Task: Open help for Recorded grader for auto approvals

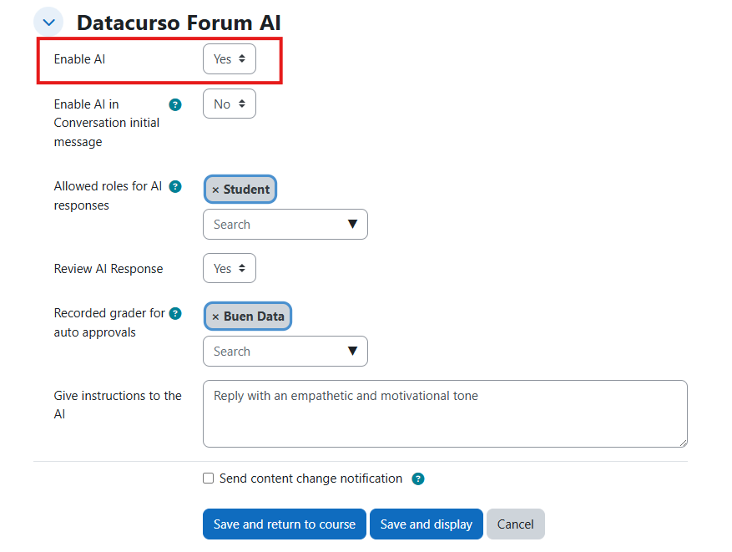Action: (x=174, y=313)
